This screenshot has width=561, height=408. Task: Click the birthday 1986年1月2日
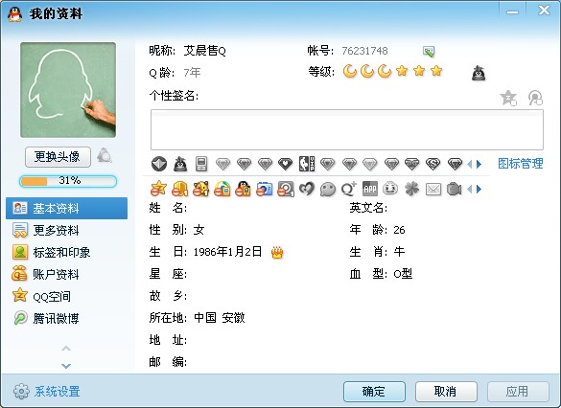(227, 252)
